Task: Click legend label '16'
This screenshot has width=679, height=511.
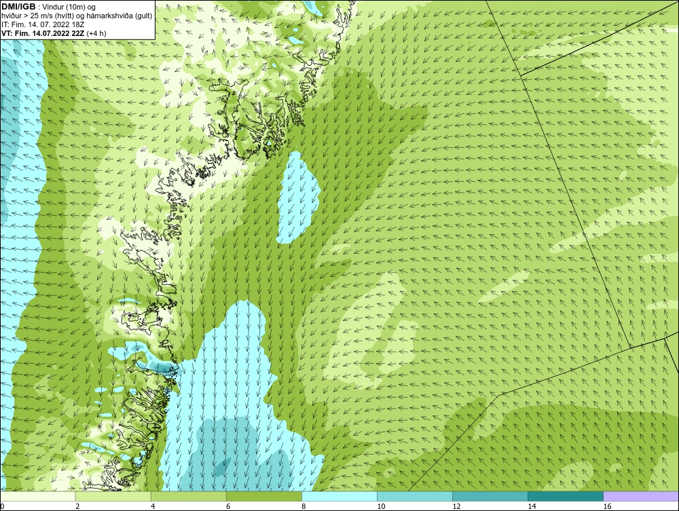Action: [607, 506]
